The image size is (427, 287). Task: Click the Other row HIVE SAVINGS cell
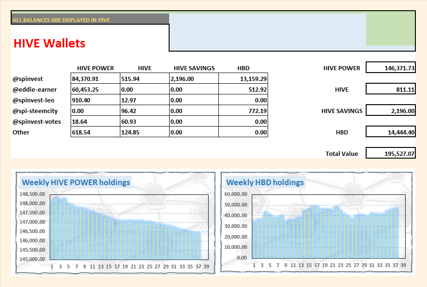coord(194,132)
